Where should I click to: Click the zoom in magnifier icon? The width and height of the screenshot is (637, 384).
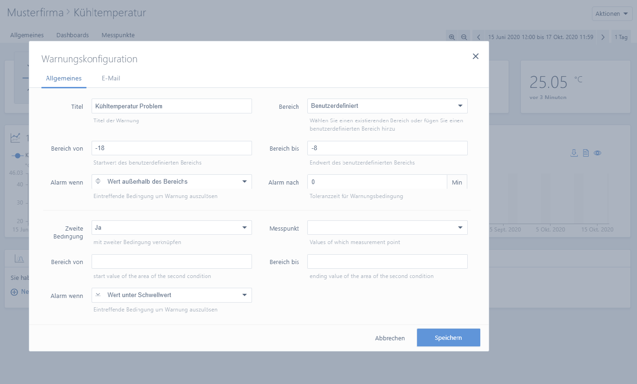tap(451, 37)
